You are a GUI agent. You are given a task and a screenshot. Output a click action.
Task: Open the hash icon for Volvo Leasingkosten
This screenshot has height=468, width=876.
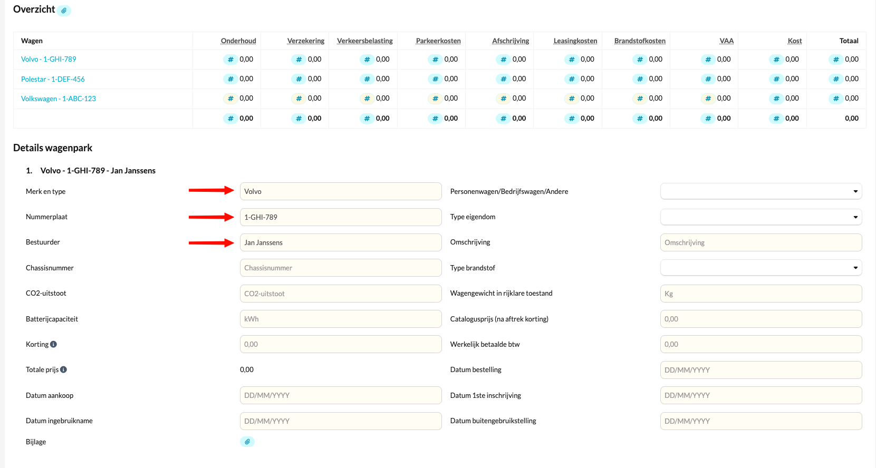coord(572,60)
